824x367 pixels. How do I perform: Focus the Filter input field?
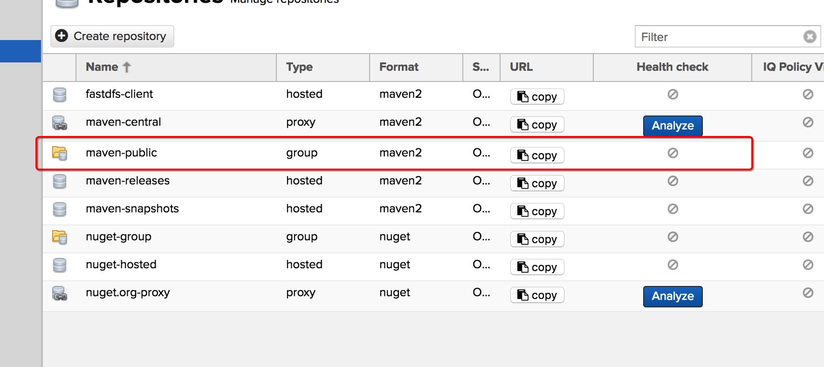click(718, 37)
